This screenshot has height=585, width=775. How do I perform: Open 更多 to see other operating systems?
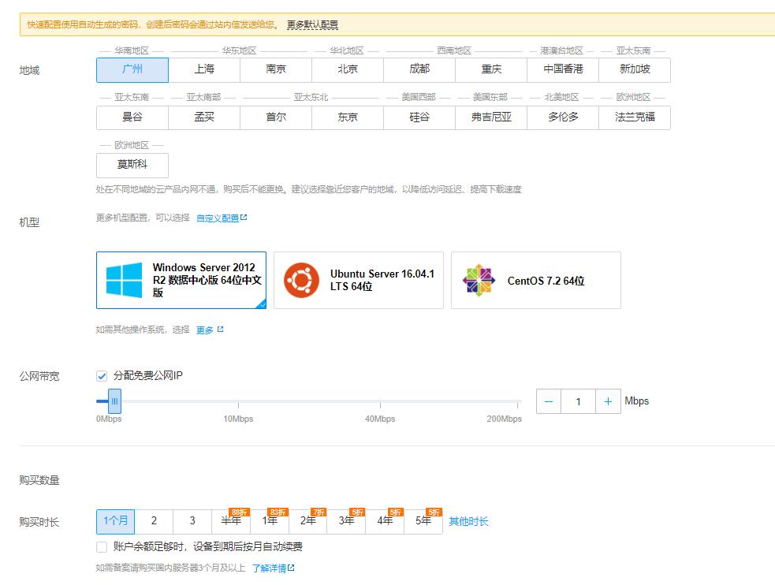[208, 330]
